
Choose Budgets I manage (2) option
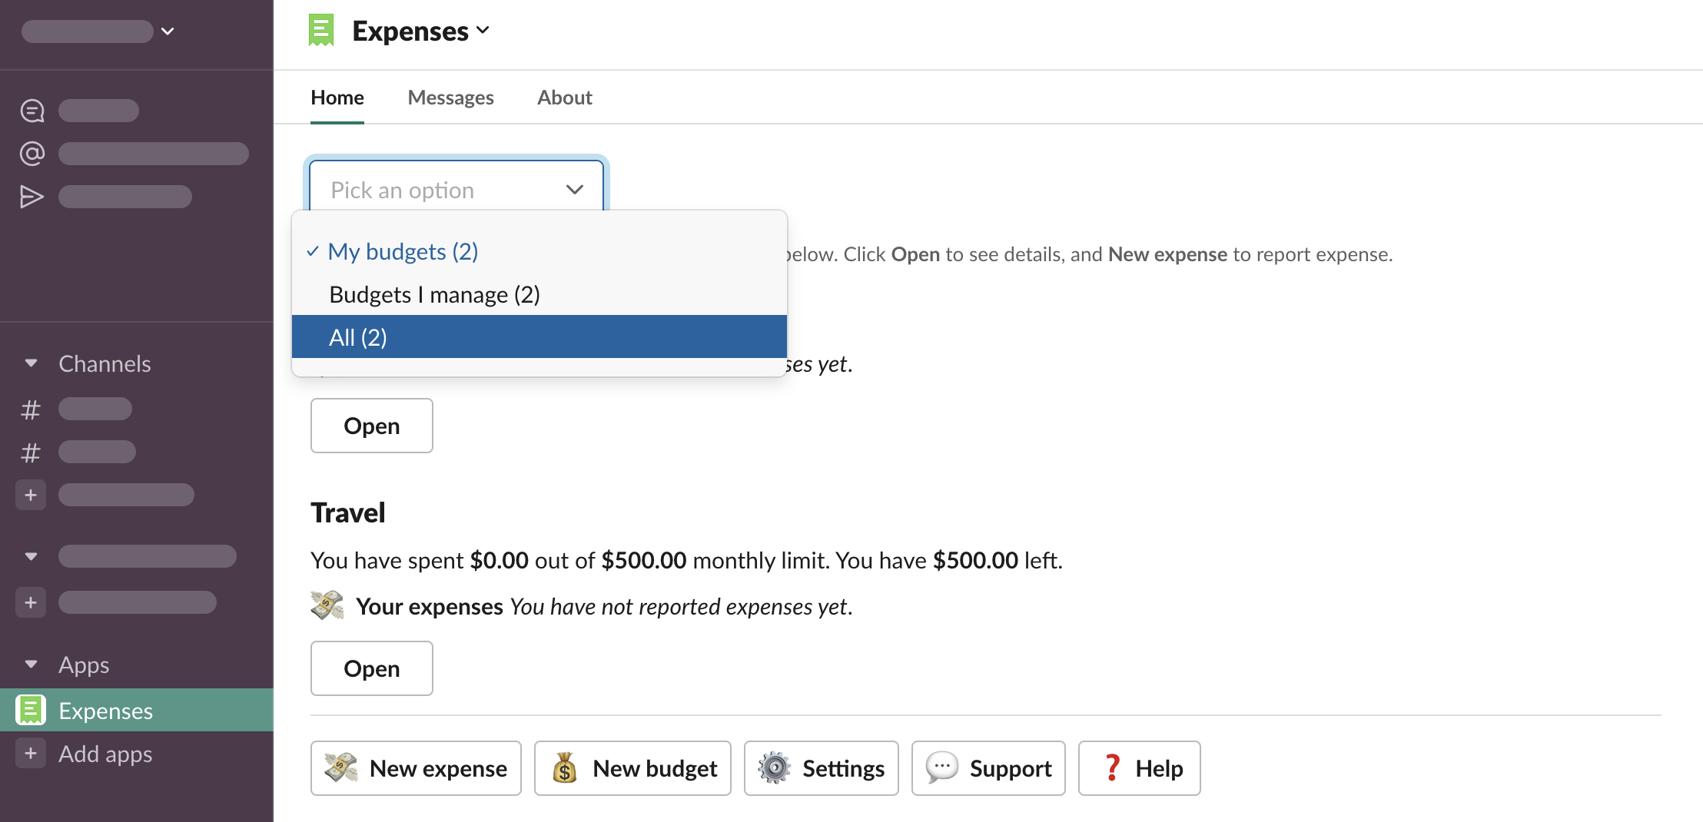434,295
